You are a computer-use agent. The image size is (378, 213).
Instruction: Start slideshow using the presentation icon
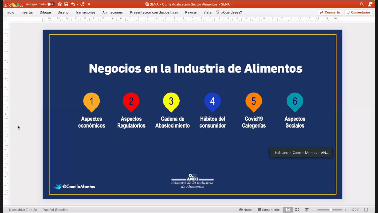pyautogui.click(x=306, y=210)
